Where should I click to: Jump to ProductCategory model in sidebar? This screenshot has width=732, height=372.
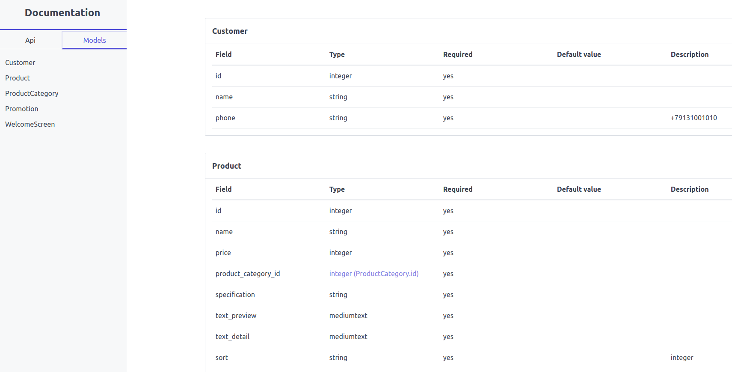pyautogui.click(x=32, y=93)
